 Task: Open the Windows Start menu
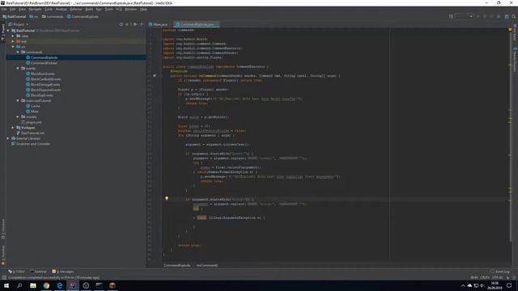[6, 285]
